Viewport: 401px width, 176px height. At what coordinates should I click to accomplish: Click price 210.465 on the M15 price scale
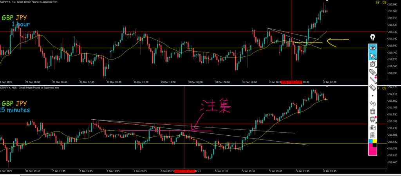pos(392,162)
